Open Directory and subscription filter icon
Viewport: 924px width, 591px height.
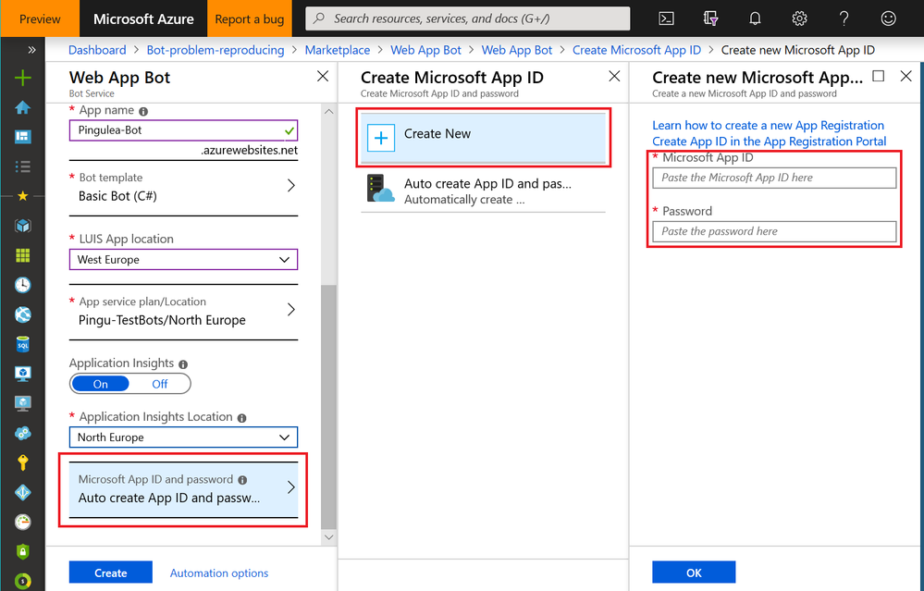click(710, 18)
